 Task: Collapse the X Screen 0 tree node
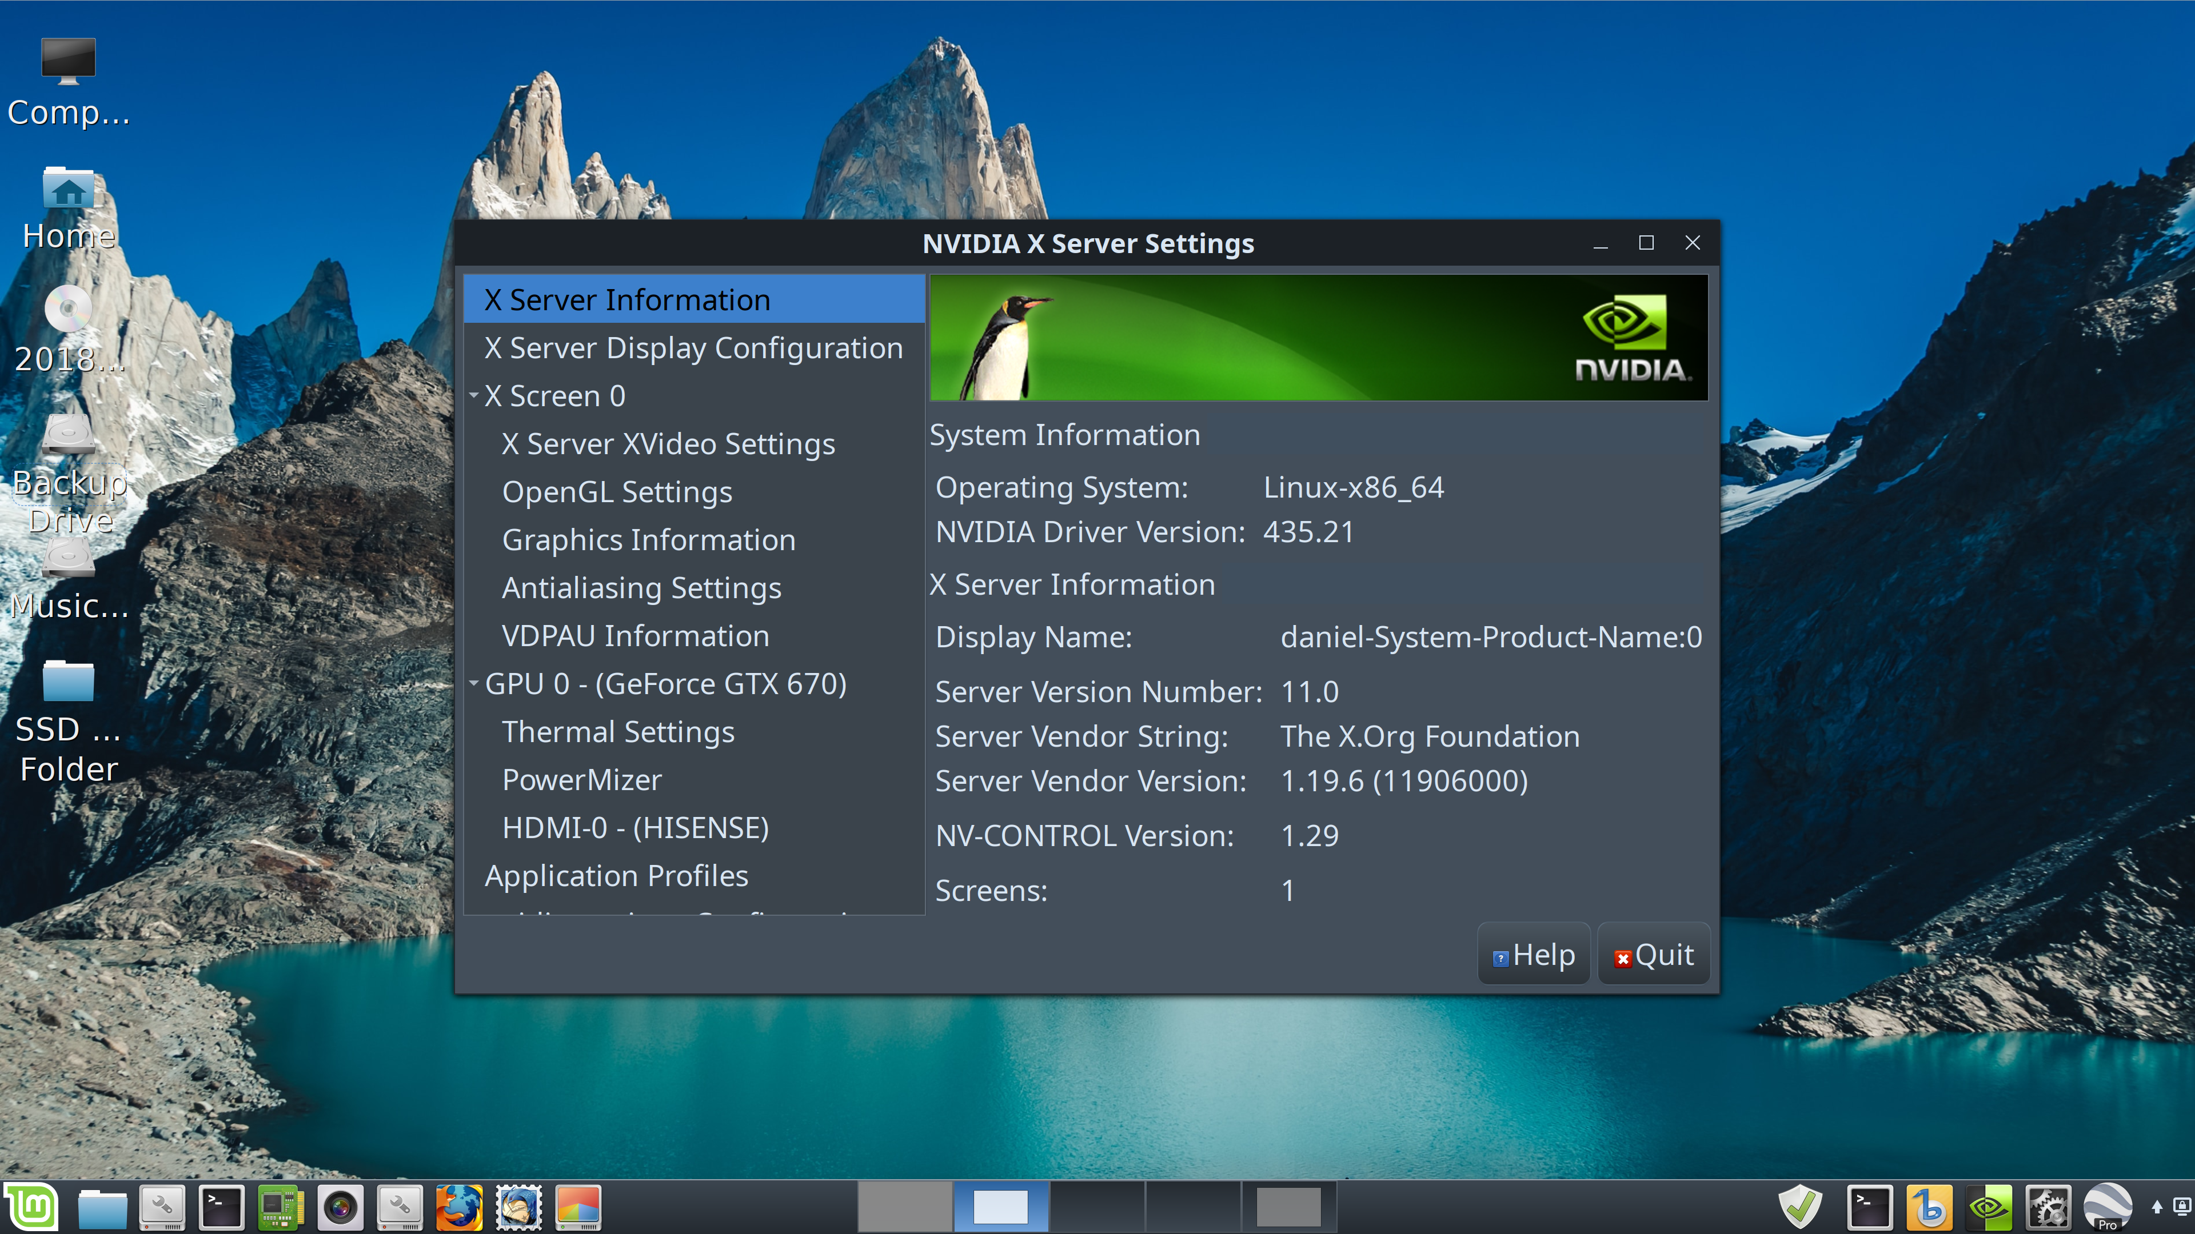(x=474, y=396)
